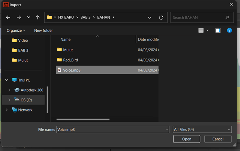Open the recent locations chevron
240x151 pixels.
[x=28, y=18]
